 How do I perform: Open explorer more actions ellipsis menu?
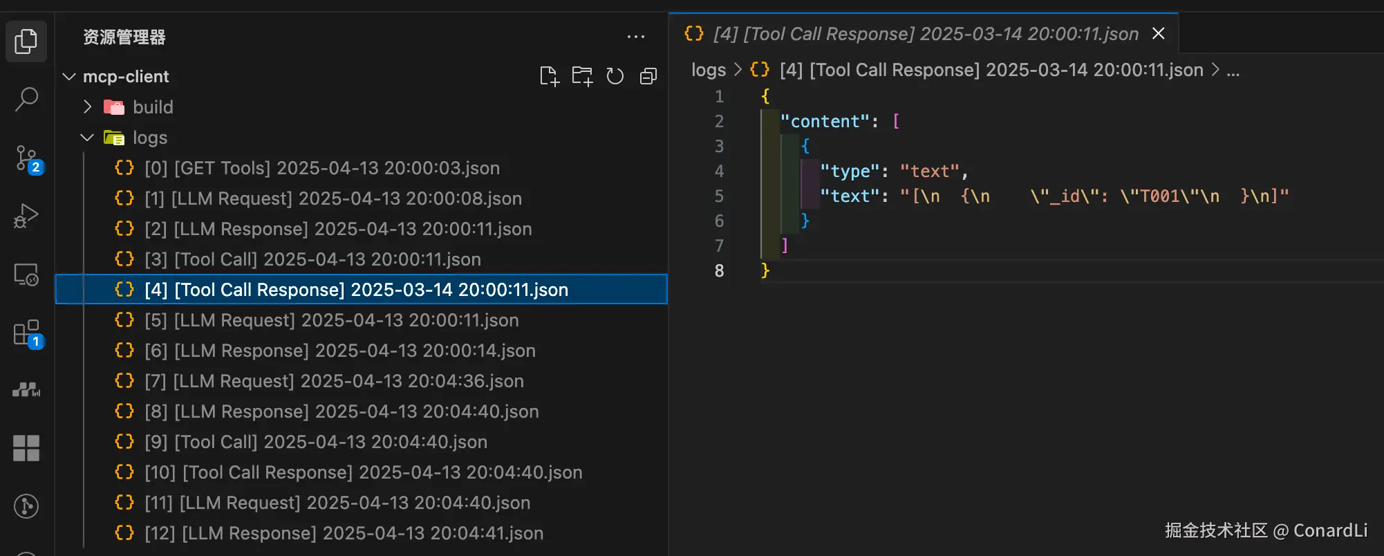tap(636, 37)
